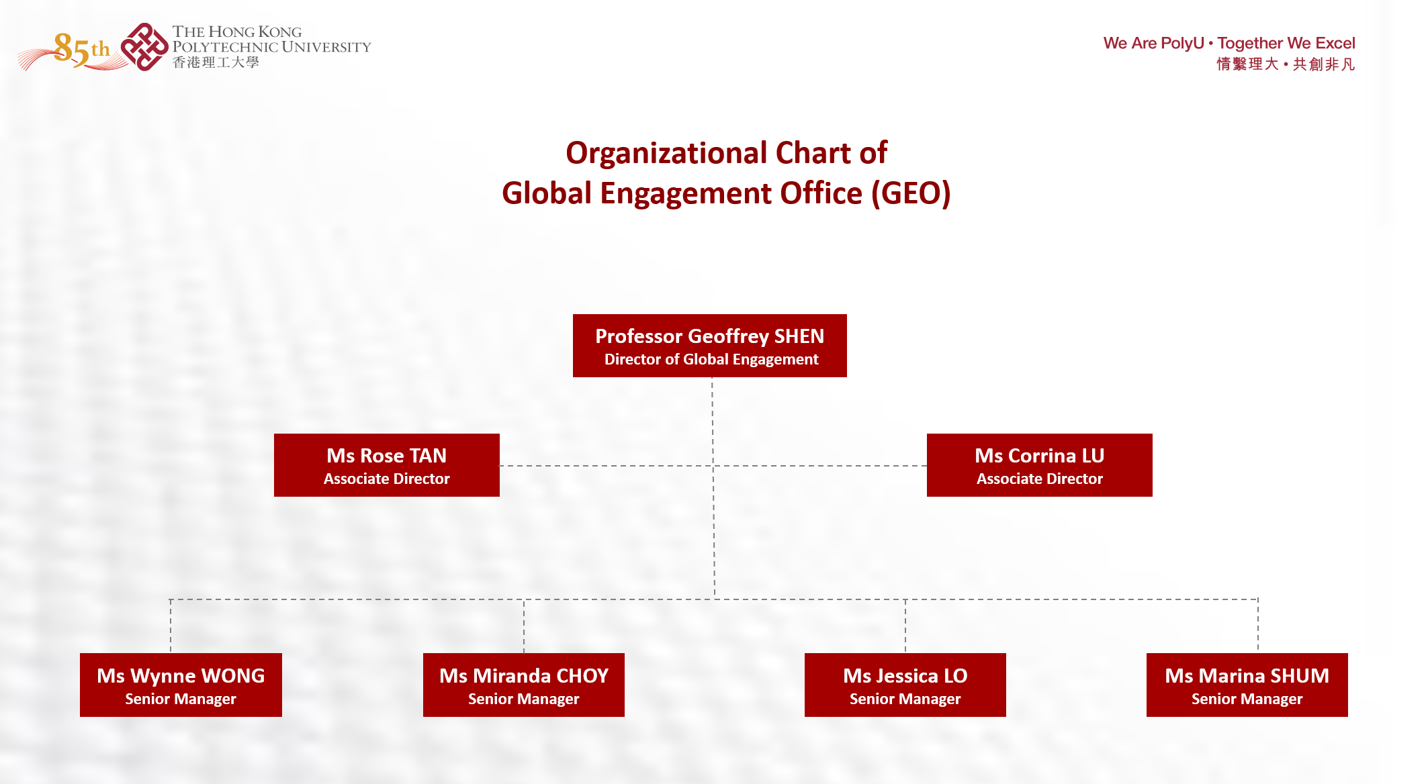Image resolution: width=1428 pixels, height=784 pixels.
Task: Click the Chinese slogan 情繫理大•共創非凡
Action: [x=1286, y=64]
